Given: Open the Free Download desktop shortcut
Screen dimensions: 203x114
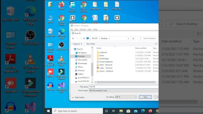Looking at the screenshot, I should coord(73,7).
